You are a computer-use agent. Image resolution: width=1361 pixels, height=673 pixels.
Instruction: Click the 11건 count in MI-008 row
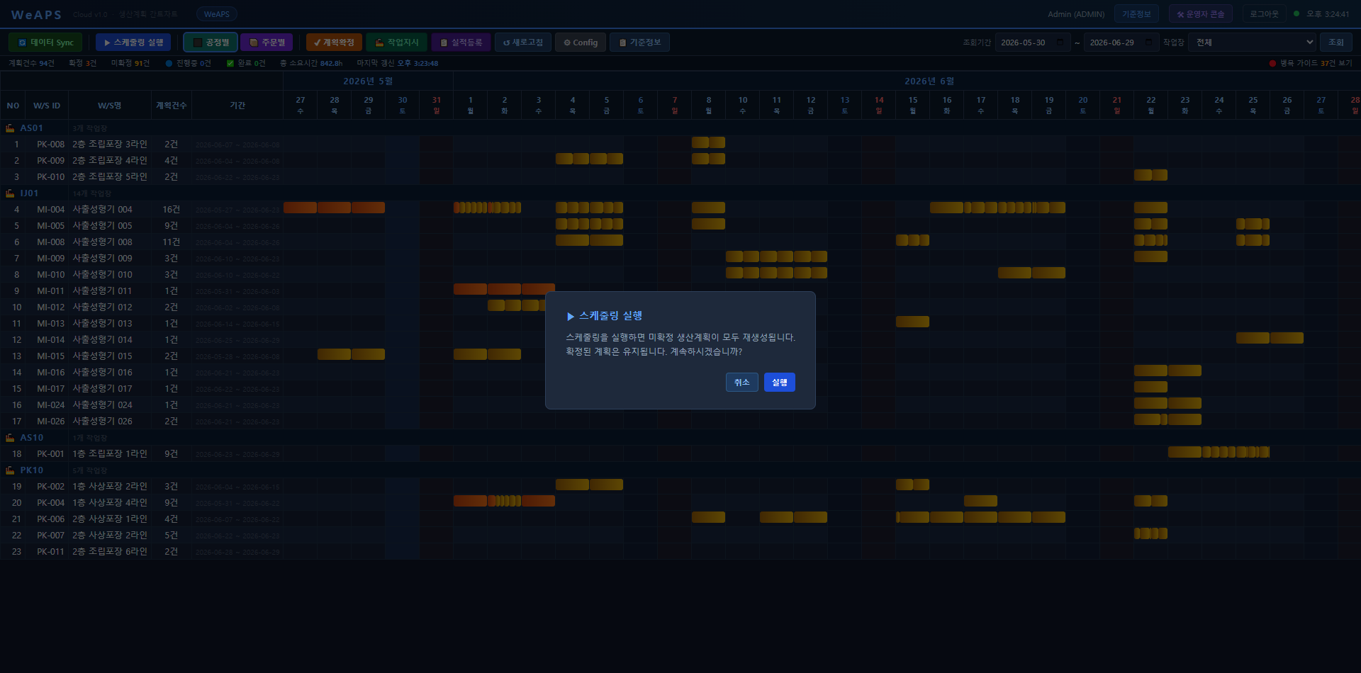(x=171, y=242)
